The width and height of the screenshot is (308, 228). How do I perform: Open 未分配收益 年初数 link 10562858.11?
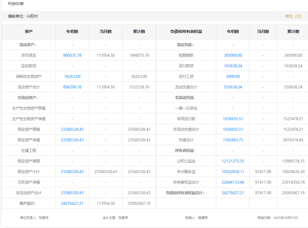tap(233, 172)
